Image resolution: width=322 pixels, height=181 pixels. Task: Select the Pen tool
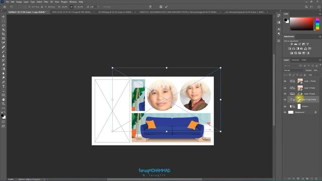point(4,82)
